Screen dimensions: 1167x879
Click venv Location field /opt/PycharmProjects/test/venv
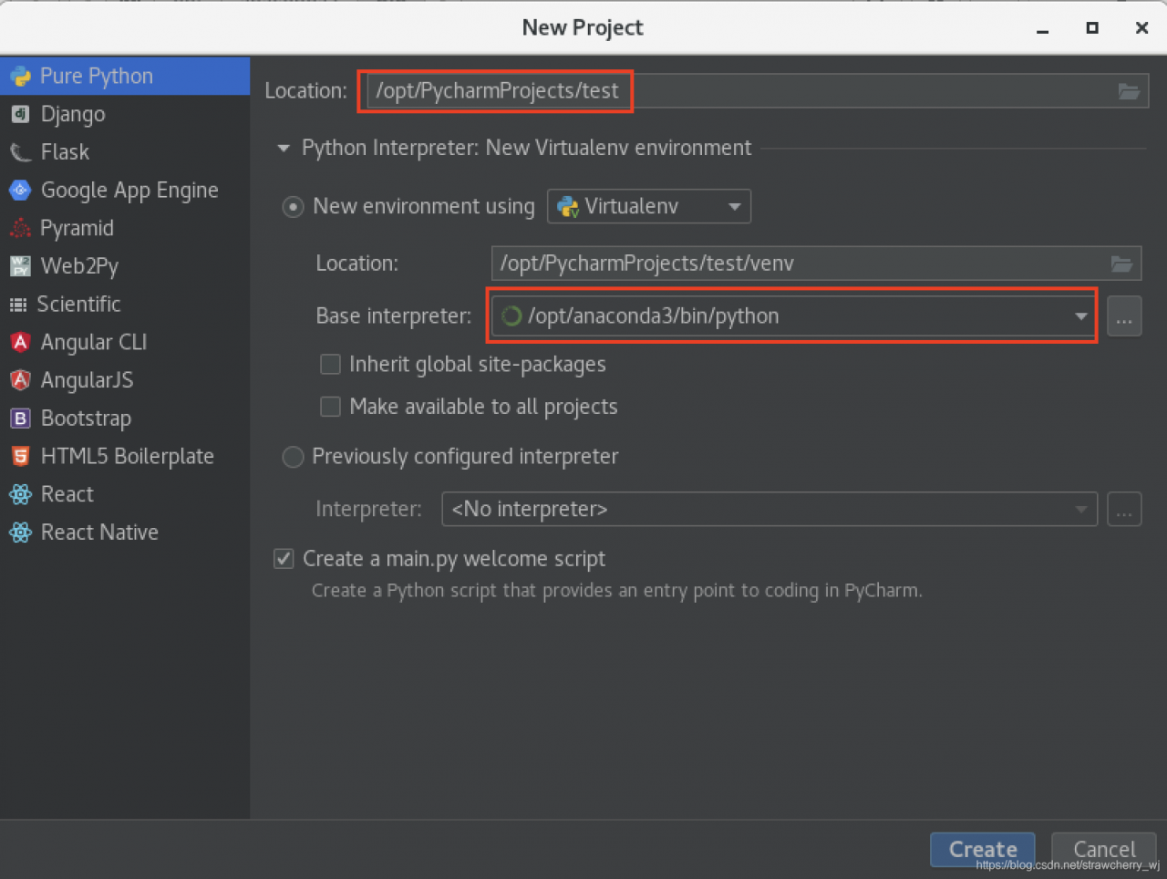point(816,264)
